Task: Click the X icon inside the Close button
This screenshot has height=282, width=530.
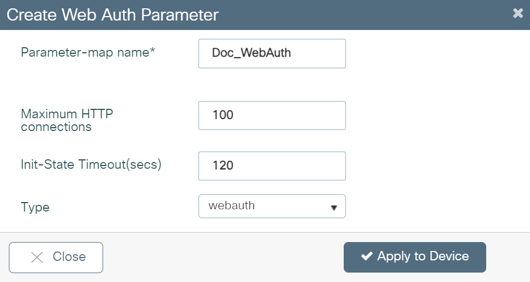Action: 37,257
